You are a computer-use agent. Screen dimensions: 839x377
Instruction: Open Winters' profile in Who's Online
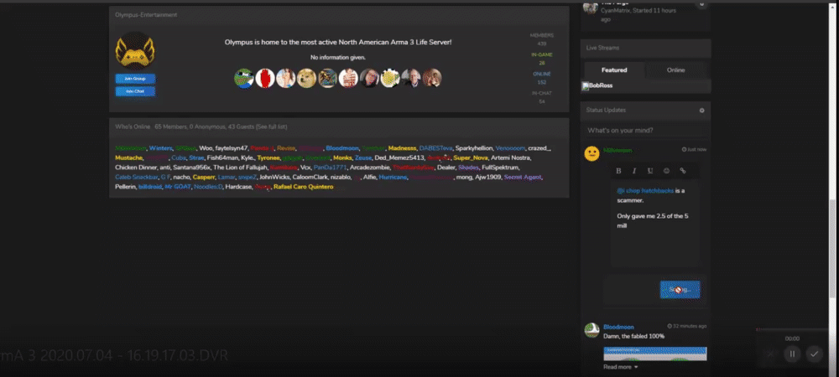tap(160, 148)
